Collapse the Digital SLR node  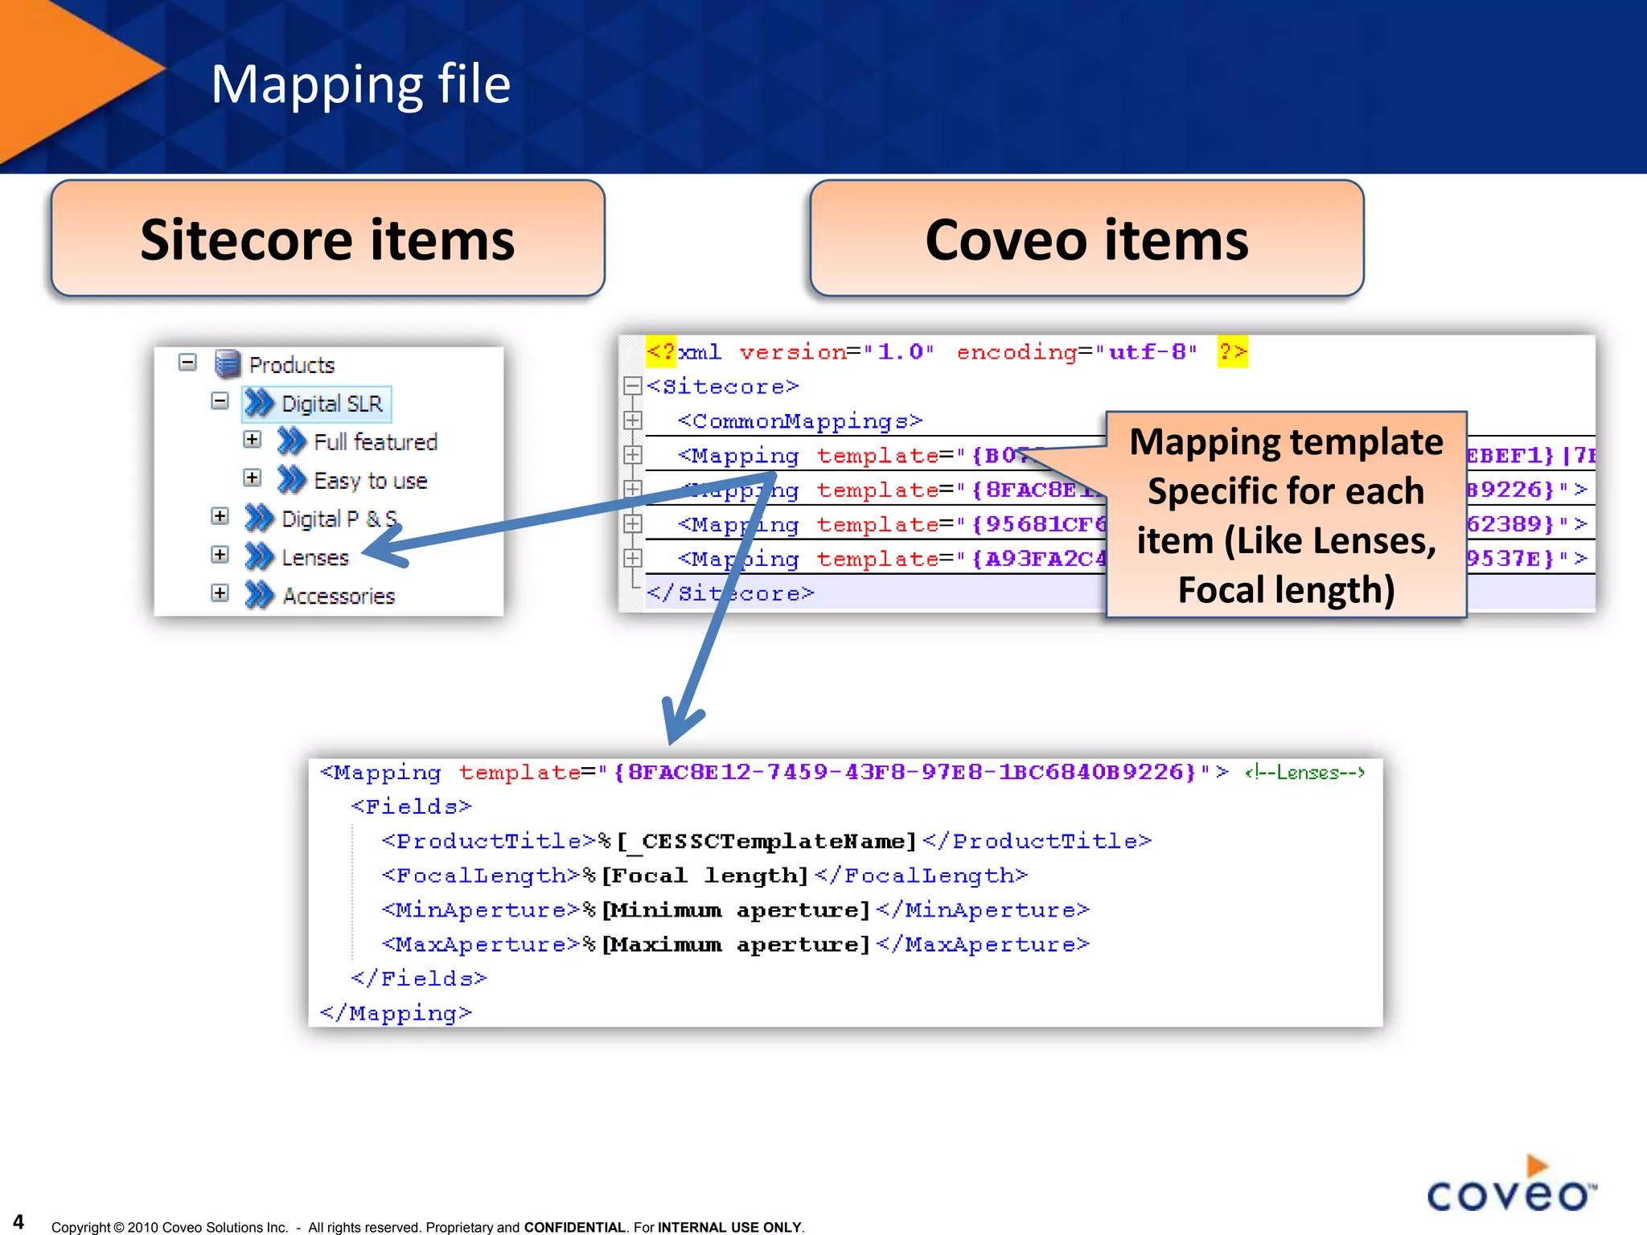pos(220,400)
